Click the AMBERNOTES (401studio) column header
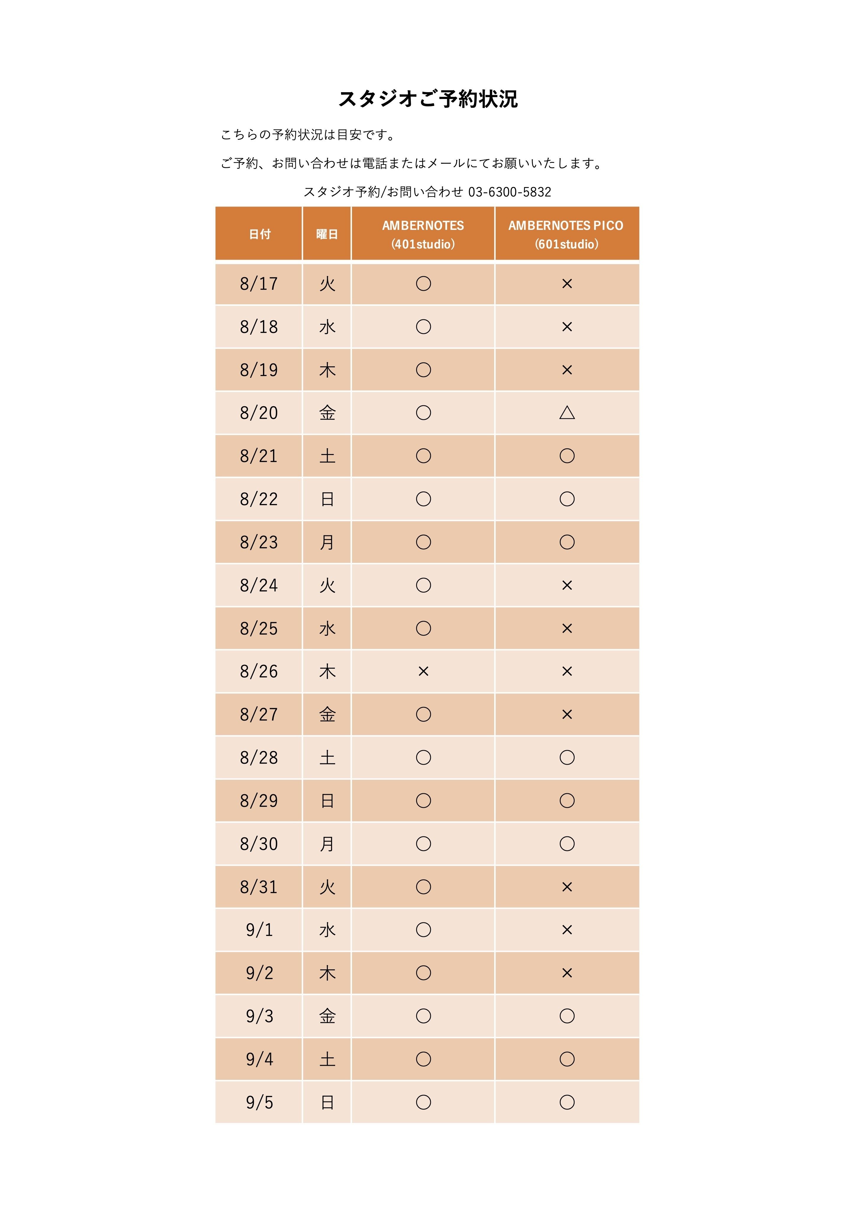This screenshot has width=855, height=1209. pos(423,234)
